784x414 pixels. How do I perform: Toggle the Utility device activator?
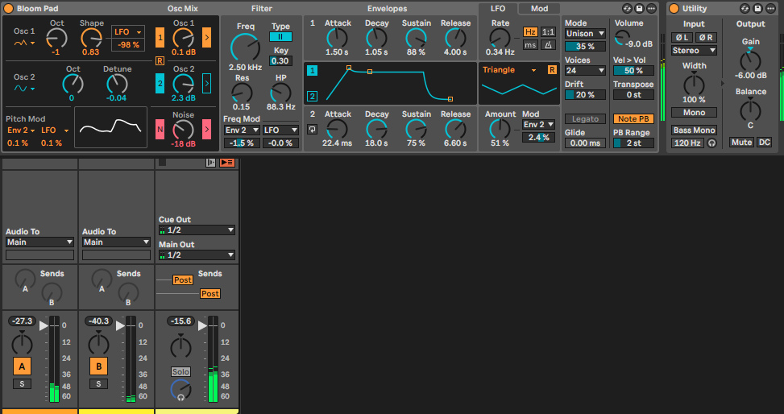674,9
